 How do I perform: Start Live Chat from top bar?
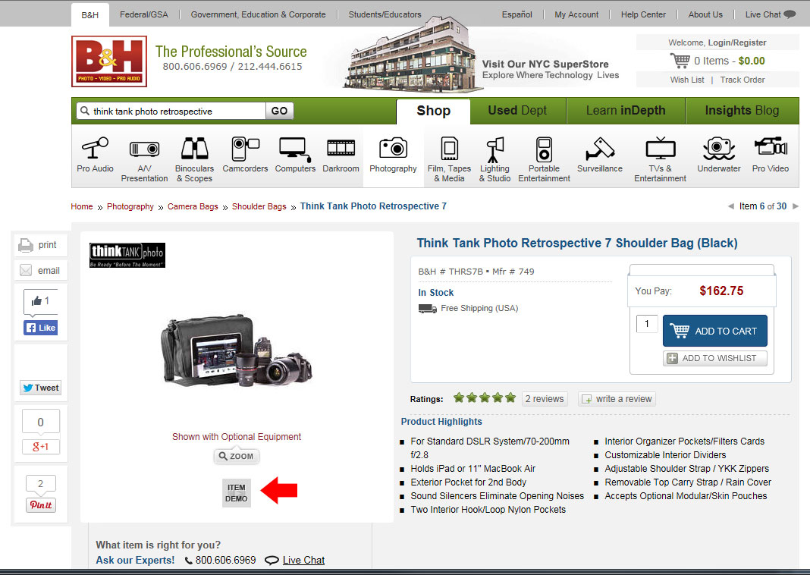pos(771,14)
